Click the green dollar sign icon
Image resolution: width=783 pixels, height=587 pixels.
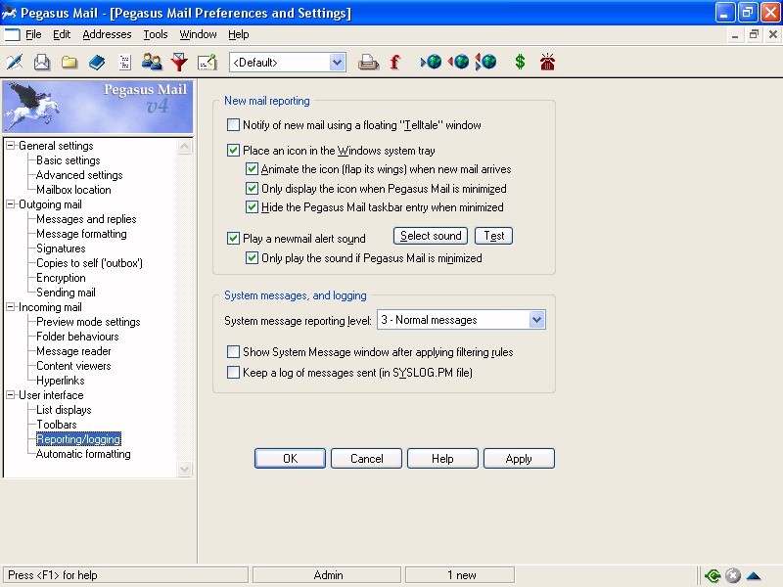pos(520,62)
